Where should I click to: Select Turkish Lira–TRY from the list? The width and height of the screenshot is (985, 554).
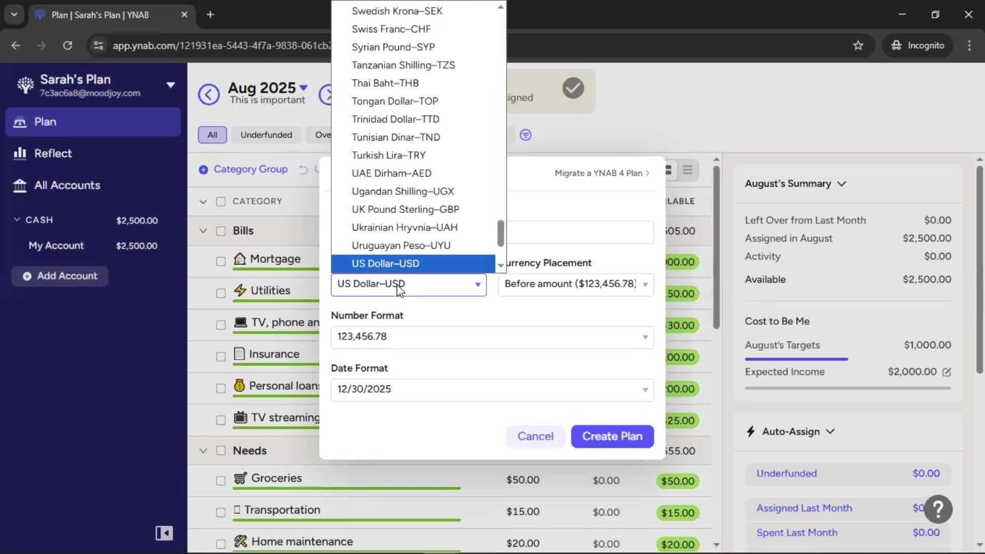(x=413, y=155)
